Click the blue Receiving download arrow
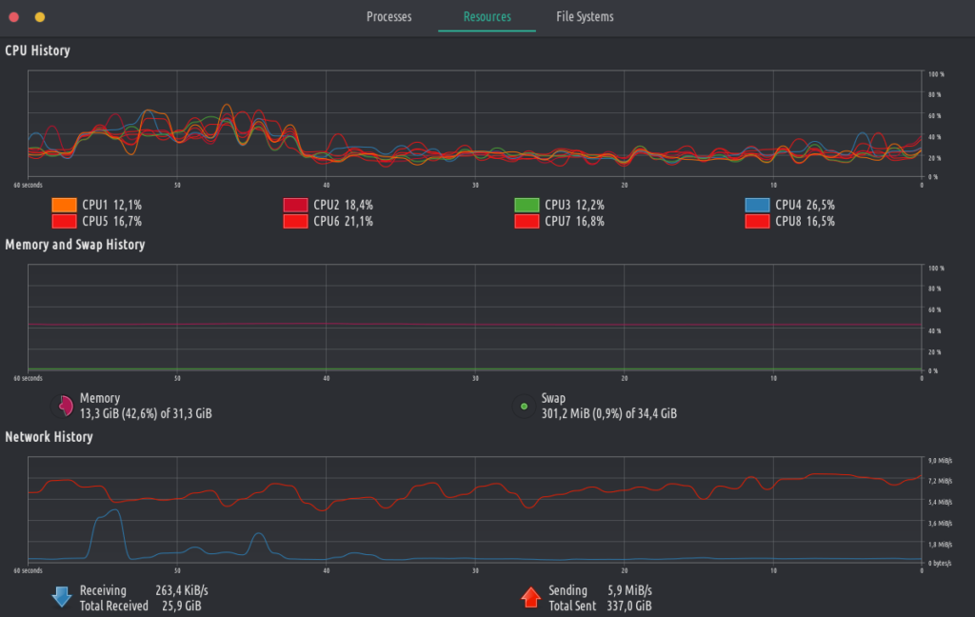Screen dimensions: 975x617 pos(61,596)
